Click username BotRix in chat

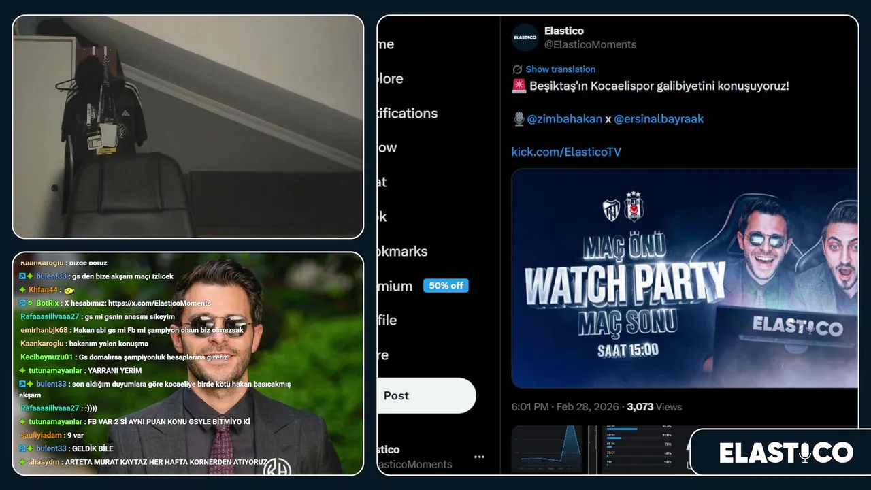click(48, 303)
